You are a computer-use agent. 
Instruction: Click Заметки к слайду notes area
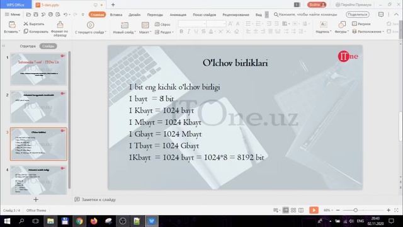coord(95,199)
